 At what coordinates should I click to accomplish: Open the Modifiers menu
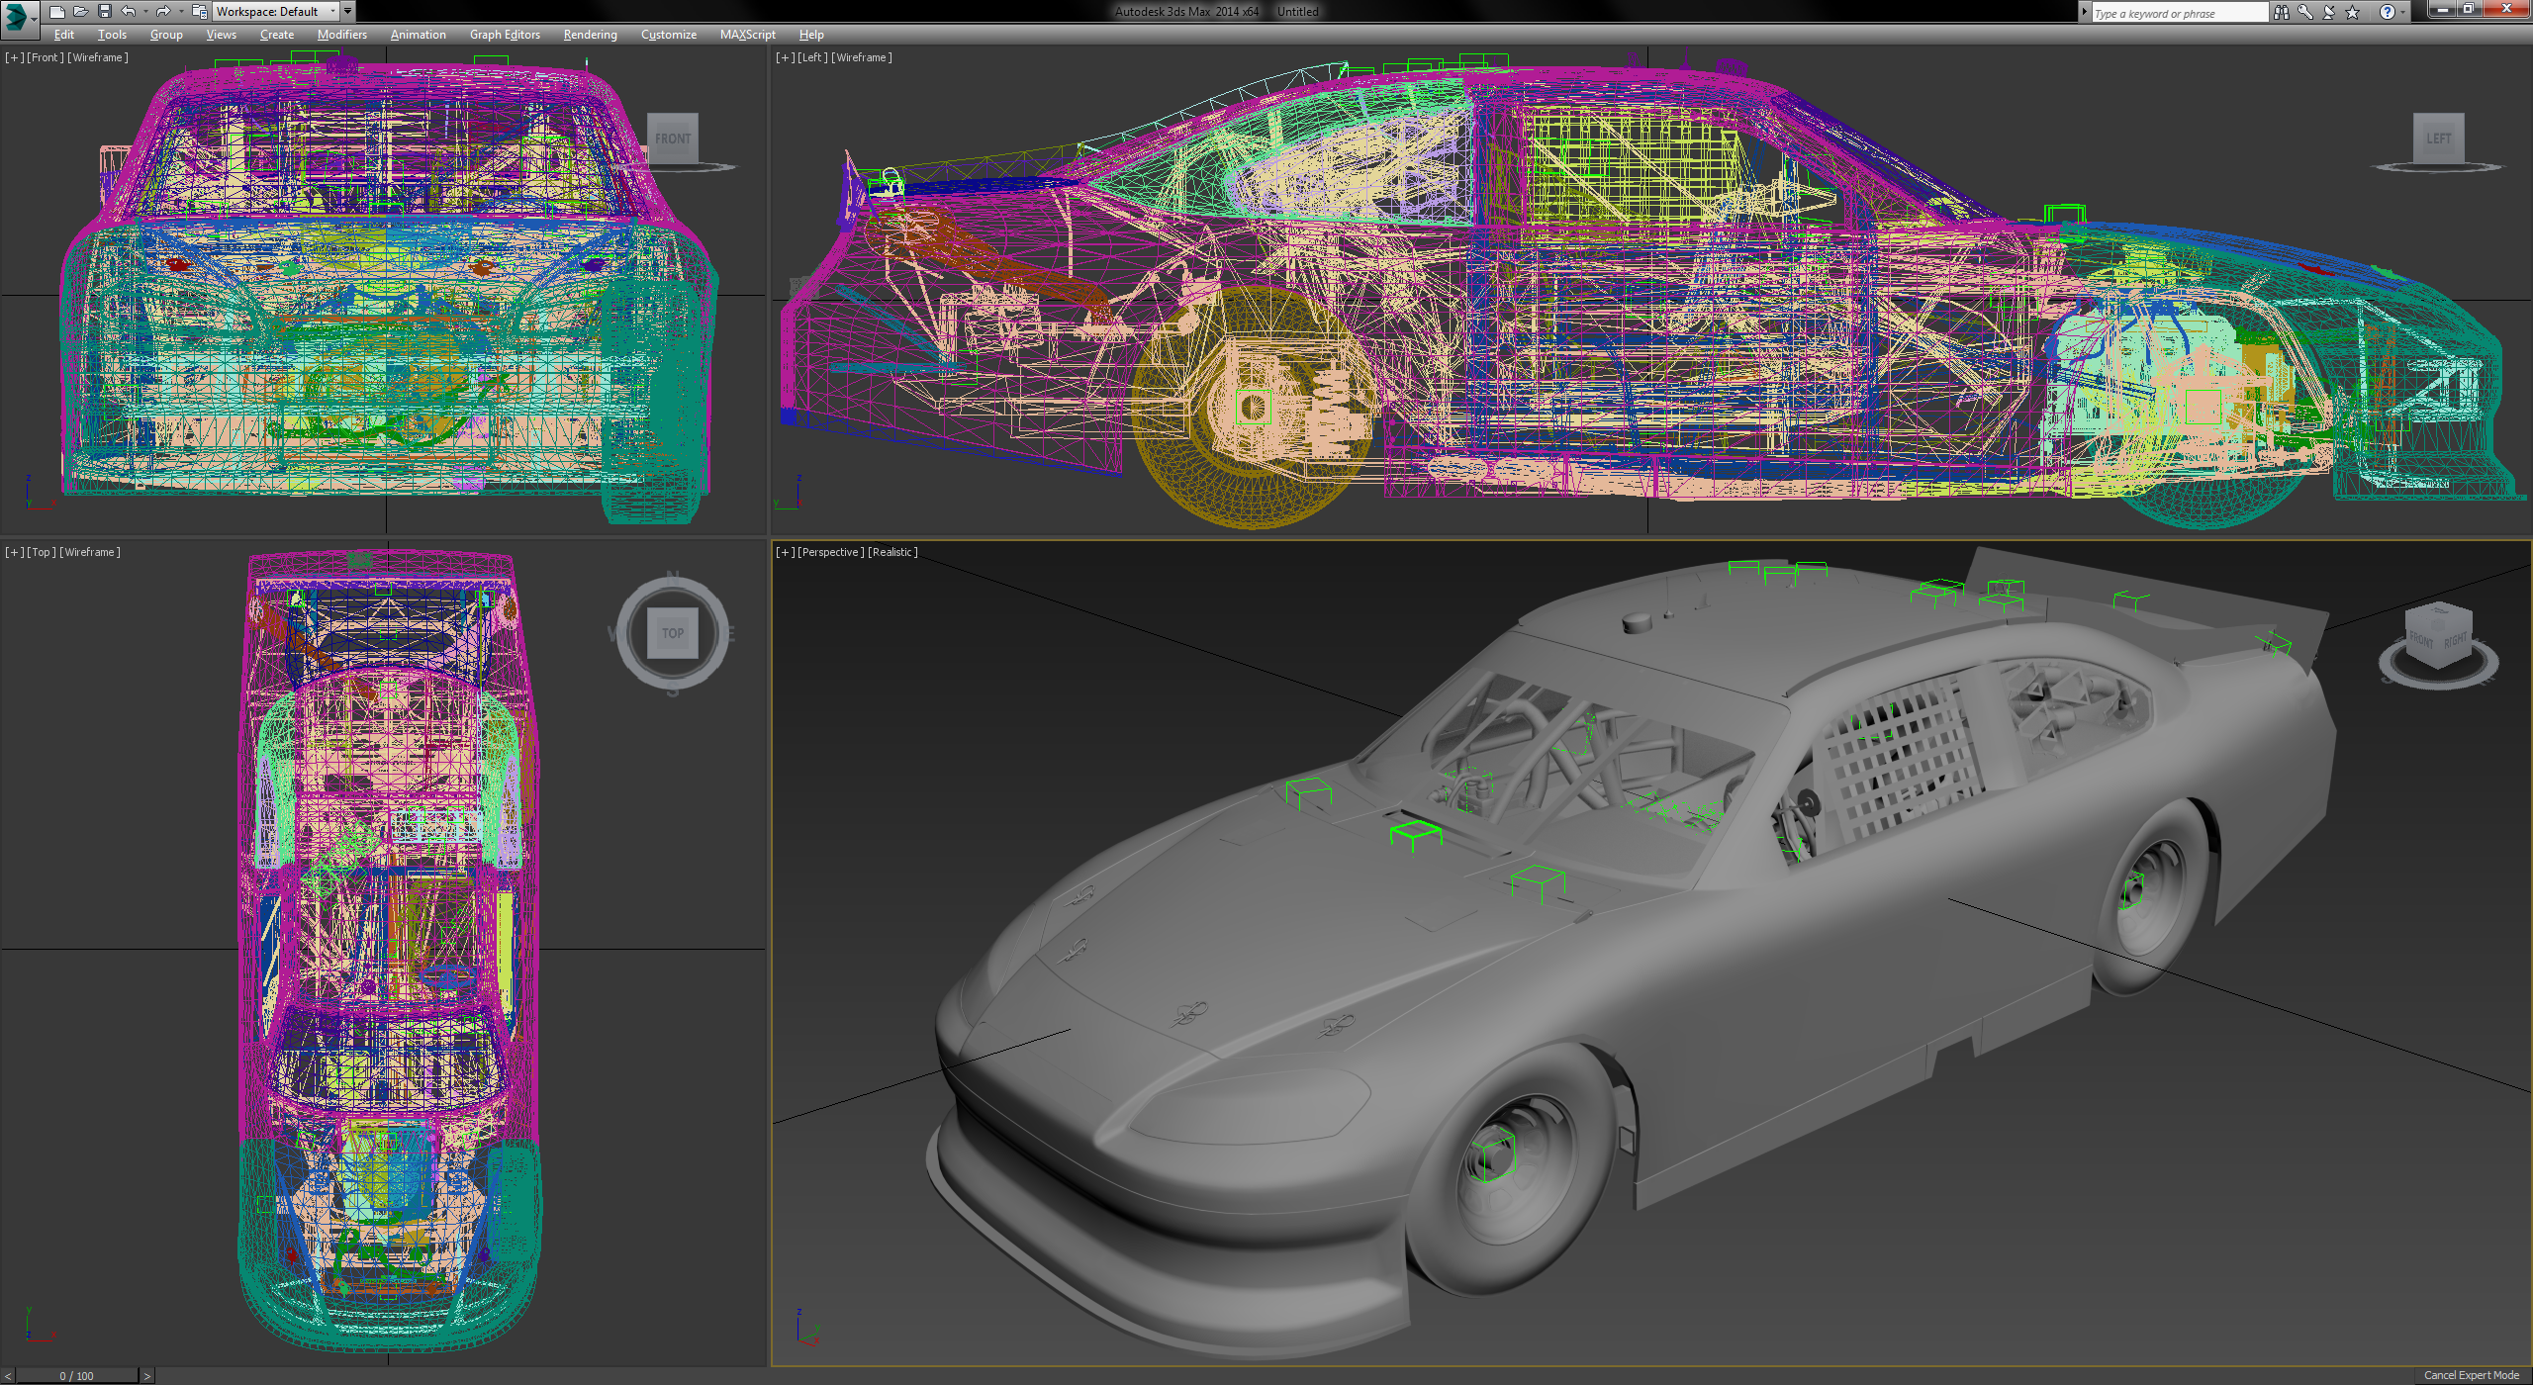pos(341,35)
